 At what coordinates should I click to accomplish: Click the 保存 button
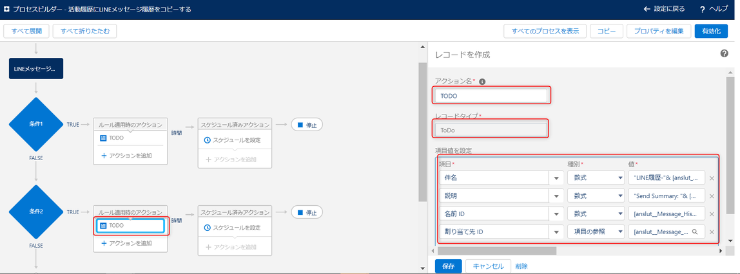(449, 266)
